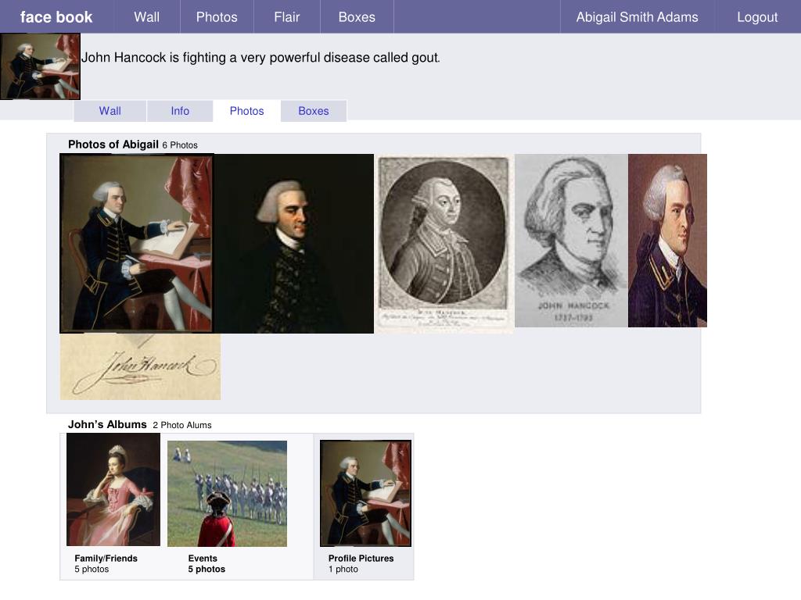This screenshot has width=801, height=600.
Task: Open the John Hancock signature photo
Action: point(141,367)
